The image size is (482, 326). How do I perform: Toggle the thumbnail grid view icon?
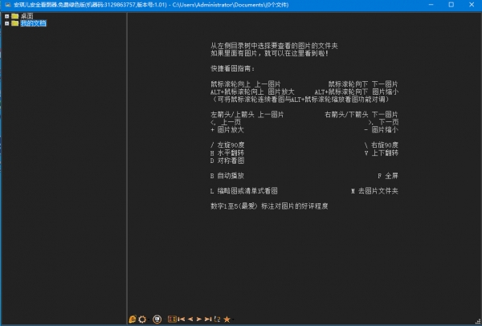point(172,320)
